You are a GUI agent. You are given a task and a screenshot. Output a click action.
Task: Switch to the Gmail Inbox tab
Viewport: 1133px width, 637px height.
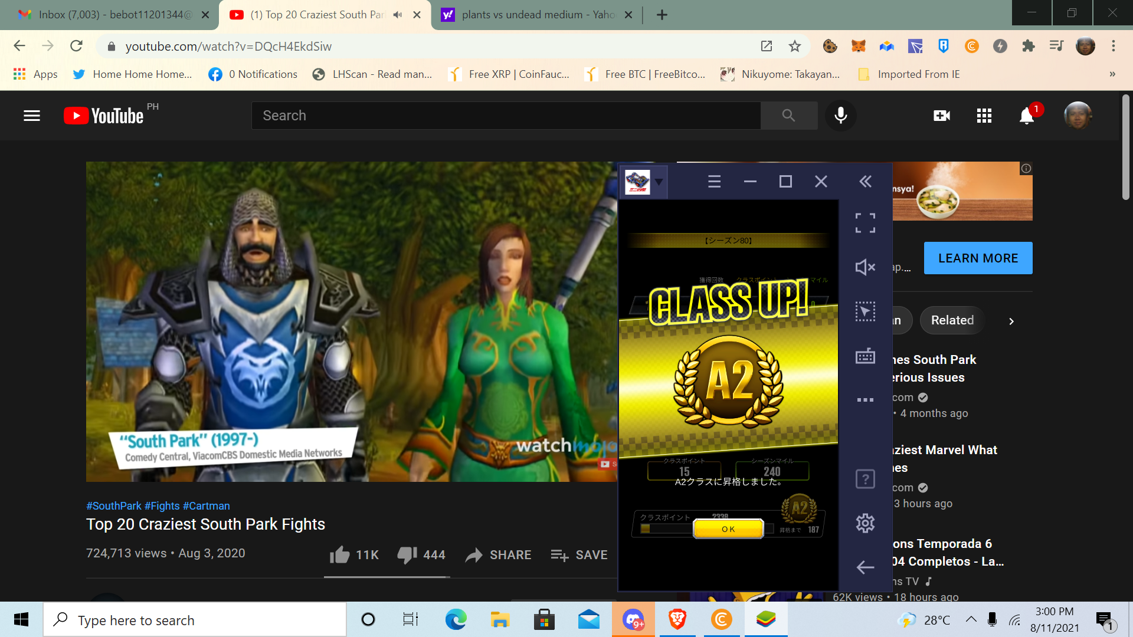coord(114,15)
